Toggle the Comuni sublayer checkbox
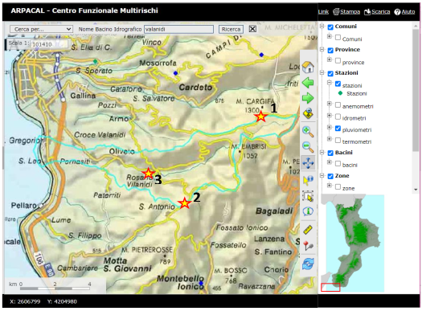This screenshot has height=311, width=422. tap(338, 38)
